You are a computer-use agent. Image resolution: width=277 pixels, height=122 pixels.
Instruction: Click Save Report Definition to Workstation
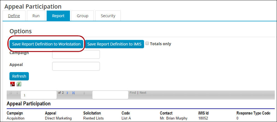tap(46, 44)
